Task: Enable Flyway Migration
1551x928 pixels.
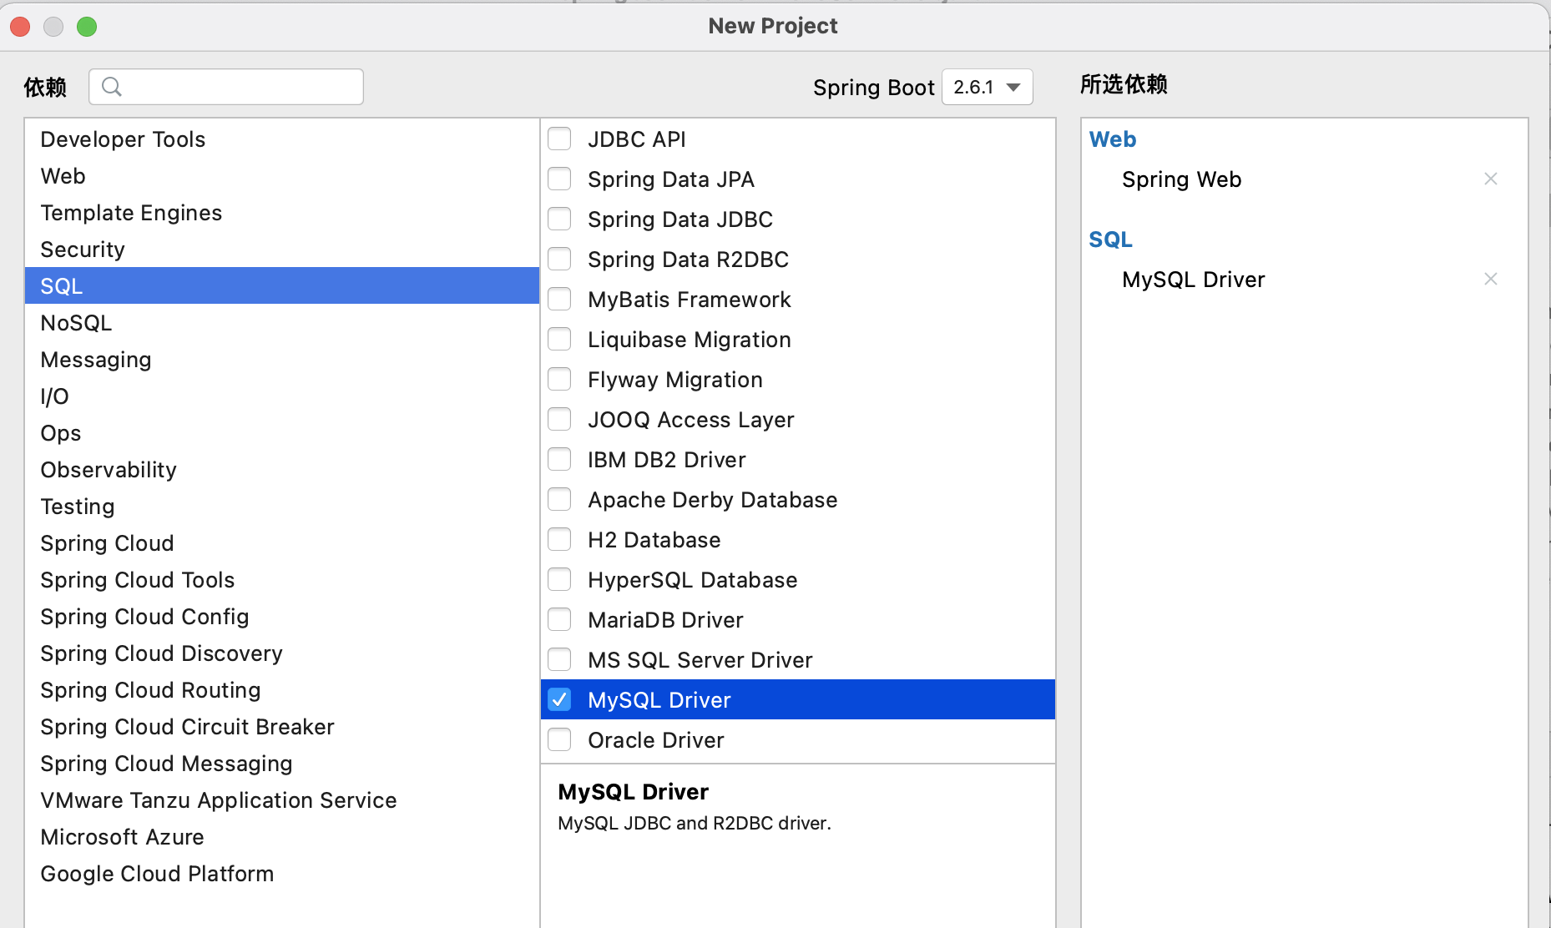Action: coord(559,379)
